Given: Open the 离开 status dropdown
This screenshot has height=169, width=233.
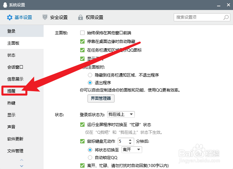Looking at the screenshot, I should pos(132,150).
